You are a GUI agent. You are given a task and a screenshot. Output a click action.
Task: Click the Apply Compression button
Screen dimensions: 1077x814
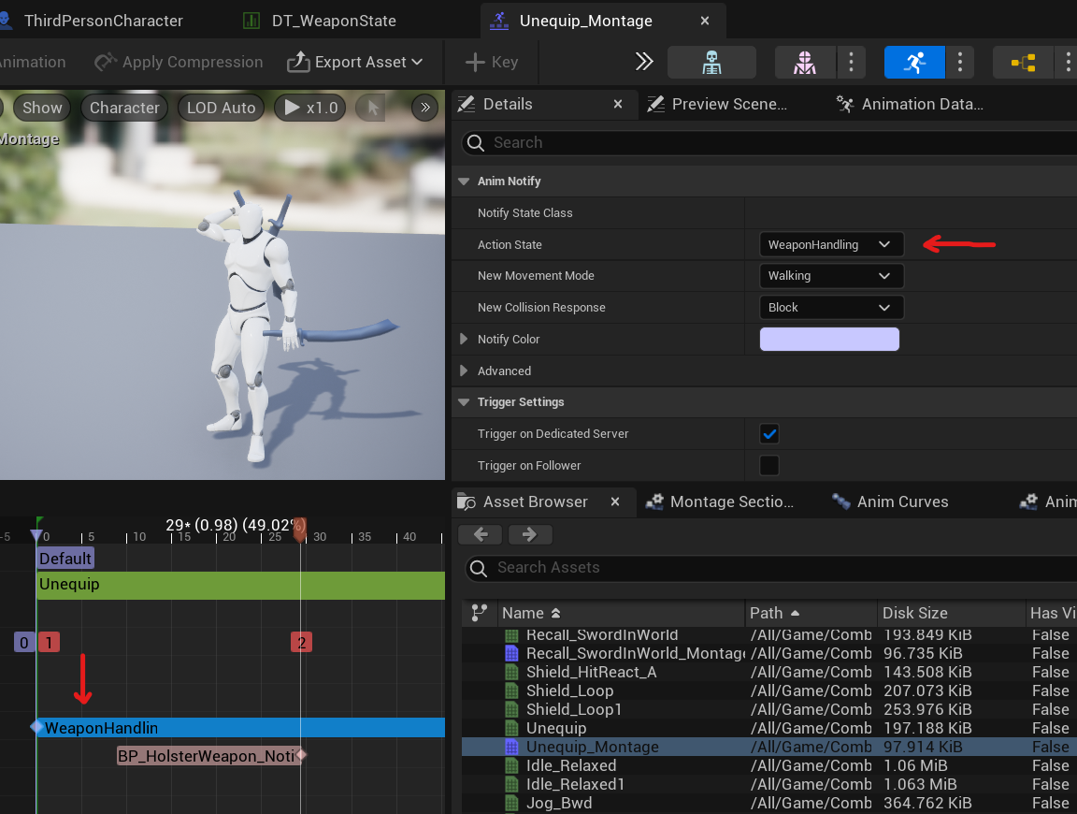[x=178, y=62]
